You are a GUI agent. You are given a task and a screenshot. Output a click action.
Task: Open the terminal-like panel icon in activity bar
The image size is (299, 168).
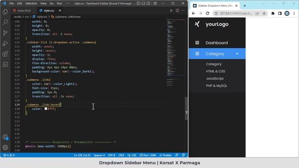(x=5, y=64)
